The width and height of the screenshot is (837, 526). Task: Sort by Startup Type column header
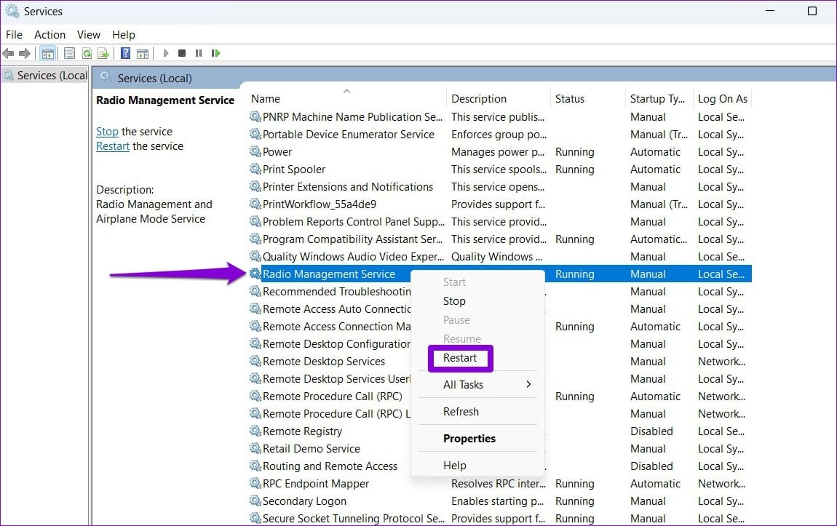click(657, 99)
